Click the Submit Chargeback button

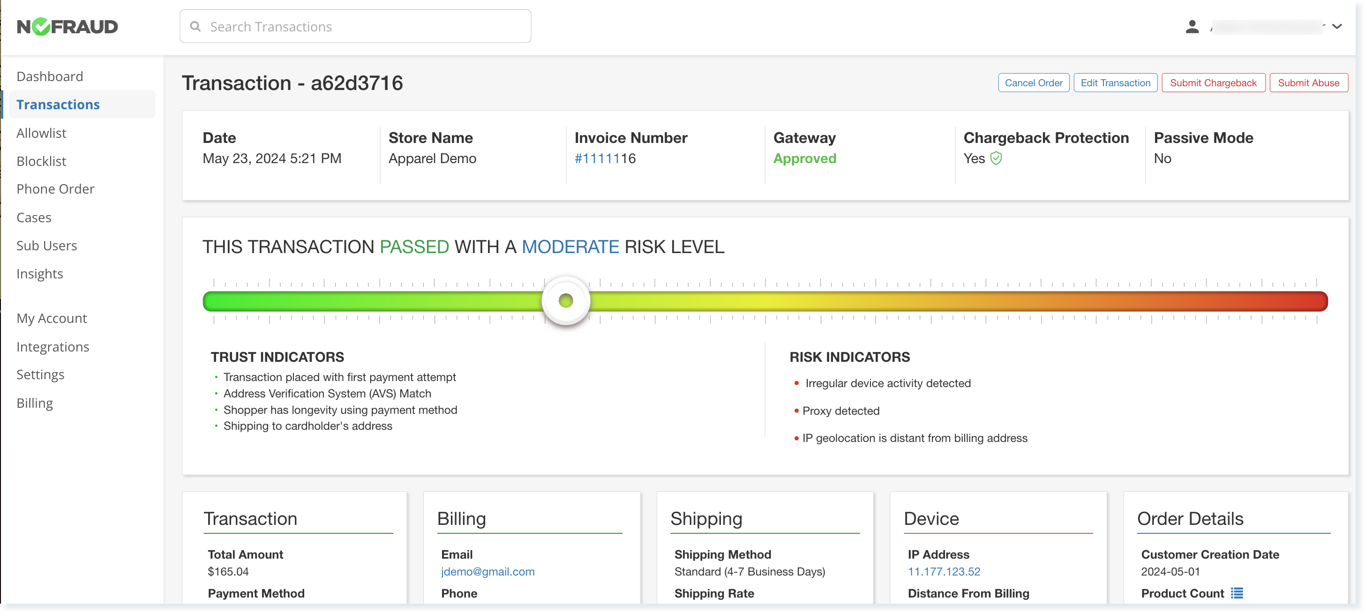[1213, 82]
